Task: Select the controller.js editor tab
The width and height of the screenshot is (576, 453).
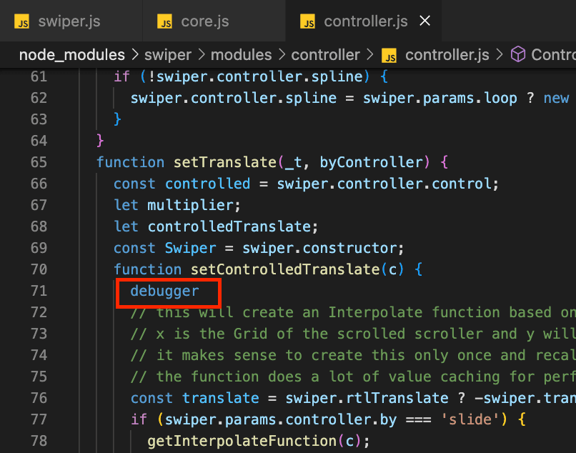Action: 365,21
